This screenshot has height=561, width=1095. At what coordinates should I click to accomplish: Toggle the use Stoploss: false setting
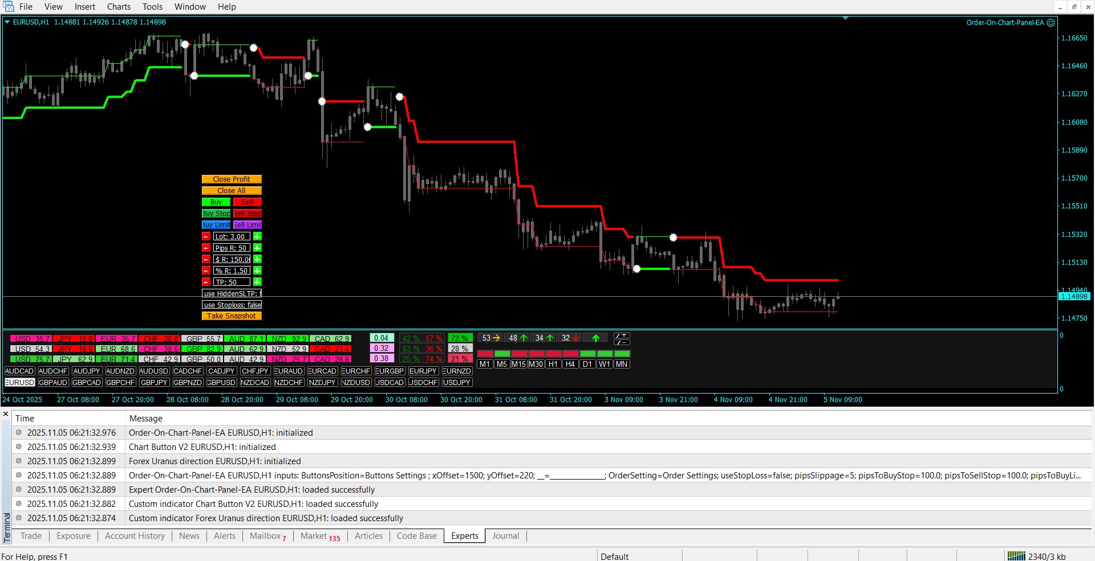[232, 305]
